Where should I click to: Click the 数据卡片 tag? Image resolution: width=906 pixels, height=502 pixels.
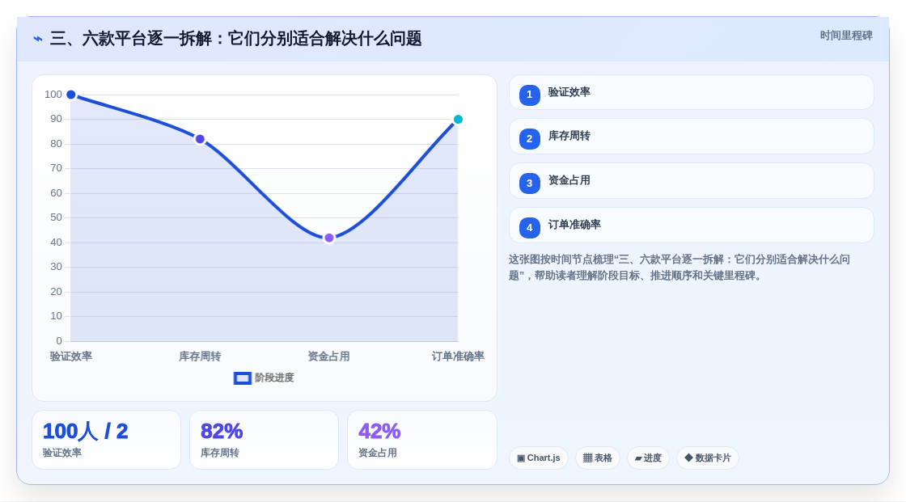tap(708, 458)
